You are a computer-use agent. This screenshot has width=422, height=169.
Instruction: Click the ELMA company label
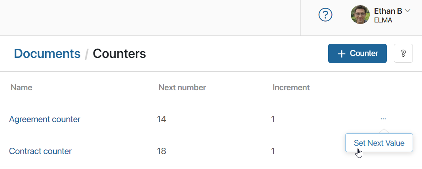tap(383, 20)
